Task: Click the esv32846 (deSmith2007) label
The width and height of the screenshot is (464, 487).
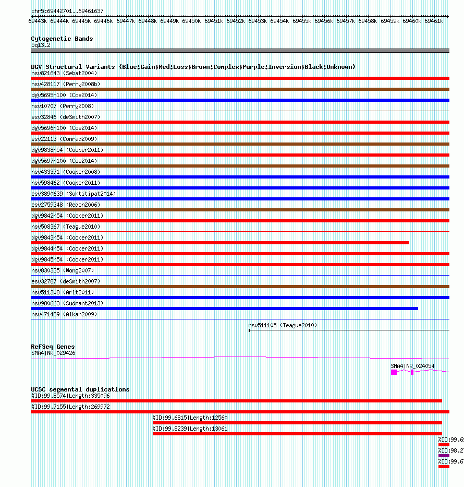Action: (66, 117)
